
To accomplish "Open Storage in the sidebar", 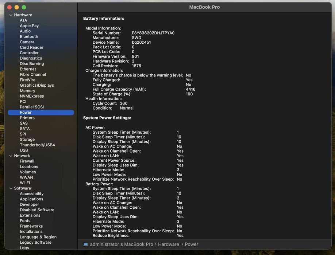I will (27, 140).
